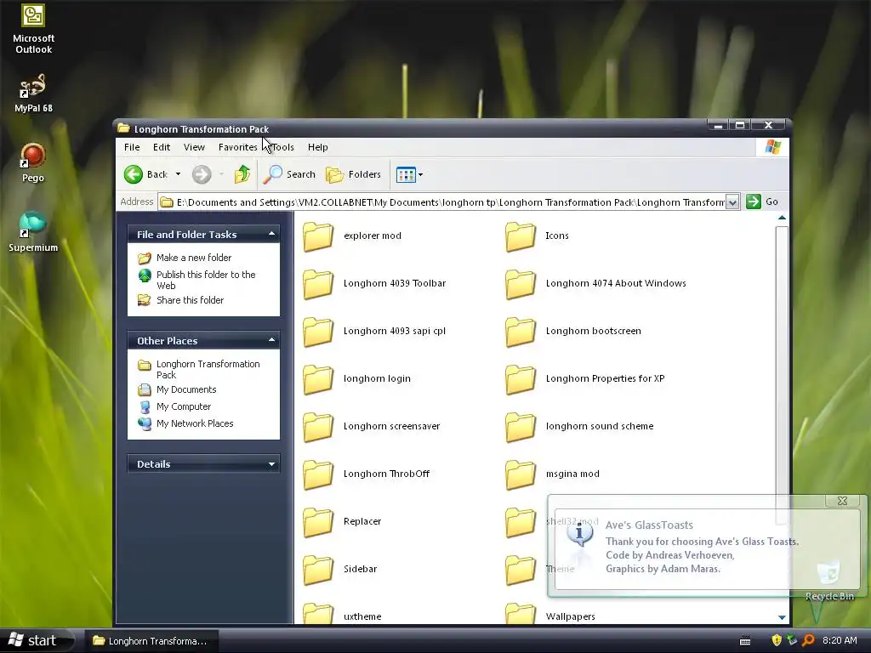The image size is (871, 653).
Task: Select the explorer mod folder
Action: [x=352, y=236]
